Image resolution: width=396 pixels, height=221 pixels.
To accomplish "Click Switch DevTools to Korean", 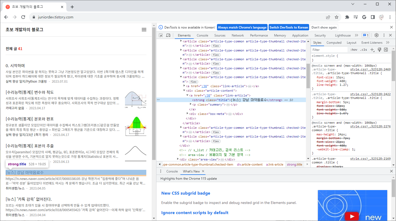I will coord(289,27).
